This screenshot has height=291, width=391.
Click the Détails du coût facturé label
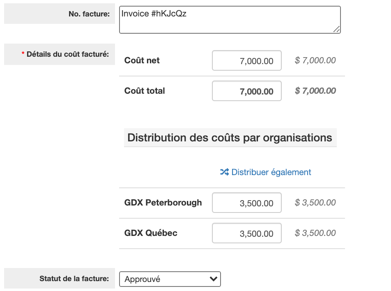click(x=68, y=53)
